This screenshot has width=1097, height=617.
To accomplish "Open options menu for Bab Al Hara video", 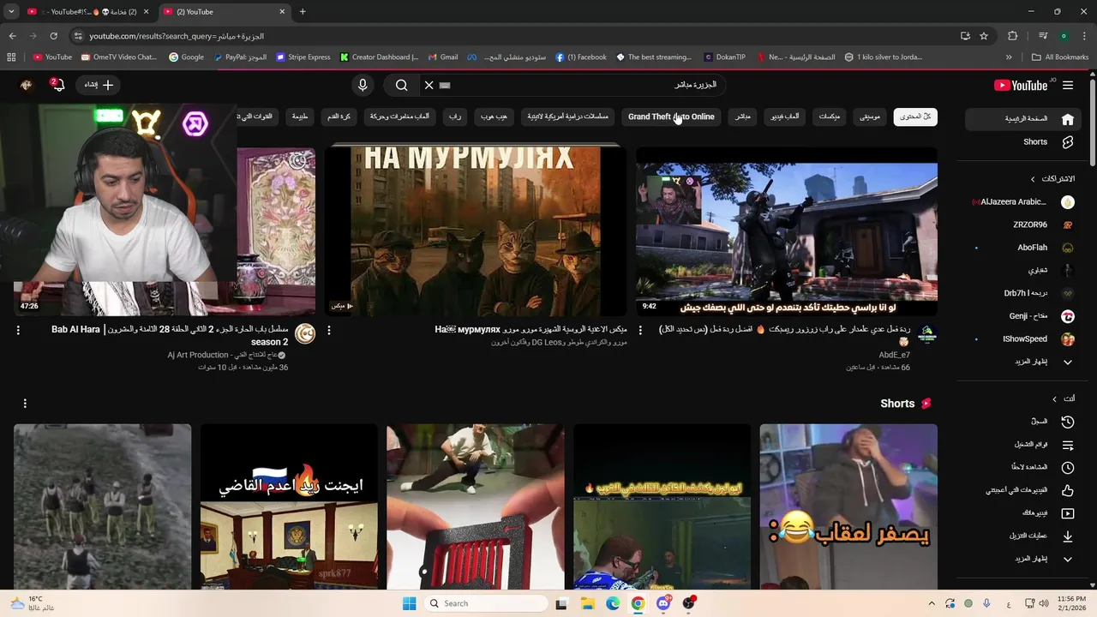I will tap(18, 330).
